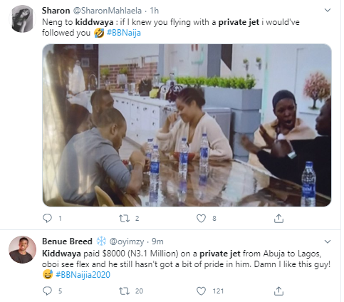This screenshot has width=344, height=302.
Task: Open the 9m timestamp link
Action: click(157, 241)
